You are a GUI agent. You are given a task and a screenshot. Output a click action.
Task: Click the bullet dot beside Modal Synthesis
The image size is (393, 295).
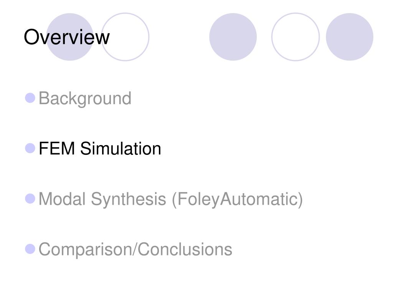30,199
